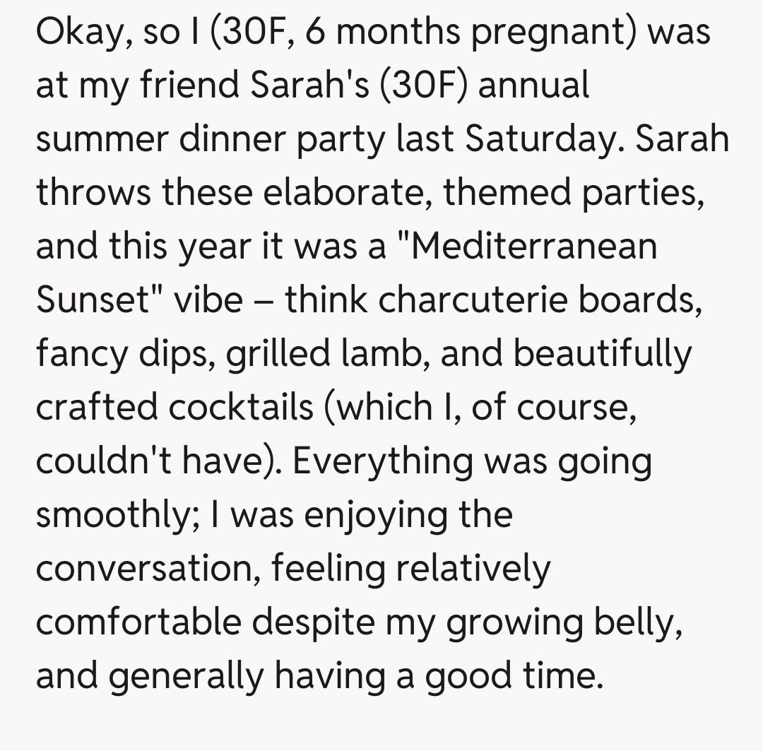Click the word "Okay" at the start

pos(78,32)
